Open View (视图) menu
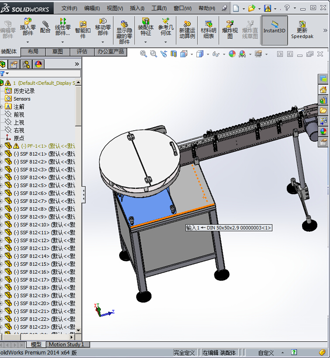This screenshot has height=358, width=330. point(115,8)
